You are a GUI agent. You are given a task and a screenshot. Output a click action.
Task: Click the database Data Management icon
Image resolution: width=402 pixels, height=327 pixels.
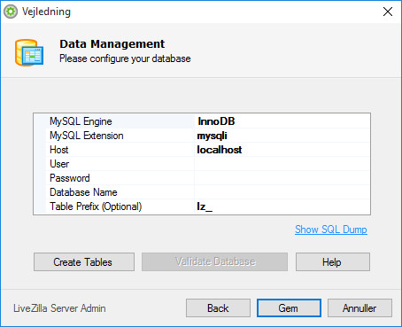click(x=29, y=52)
